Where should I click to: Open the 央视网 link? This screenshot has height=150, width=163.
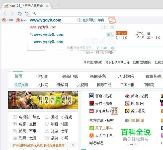tap(83, 85)
